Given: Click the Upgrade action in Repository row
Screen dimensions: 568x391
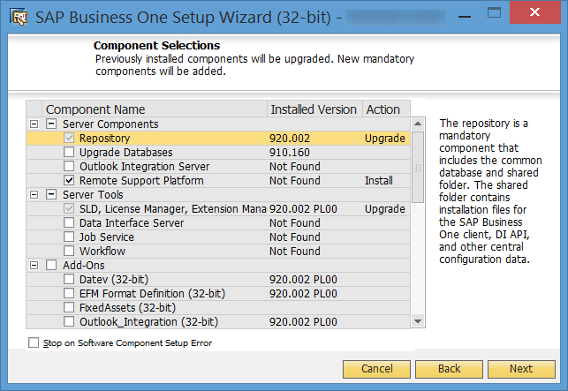Looking at the screenshot, I should point(385,139).
